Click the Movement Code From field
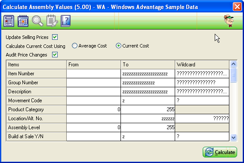This screenshot has height=163, width=244. tap(93, 101)
